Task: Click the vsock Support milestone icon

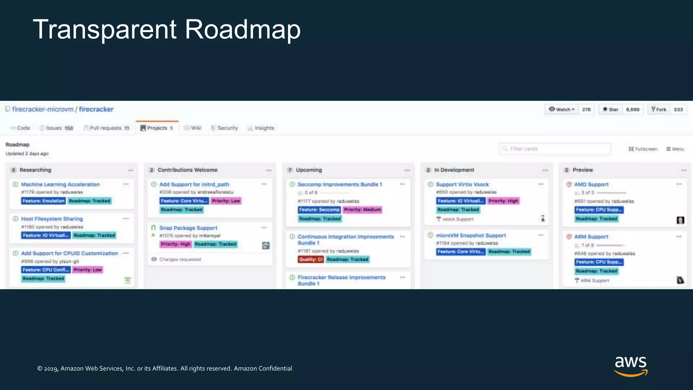Action: pos(439,219)
